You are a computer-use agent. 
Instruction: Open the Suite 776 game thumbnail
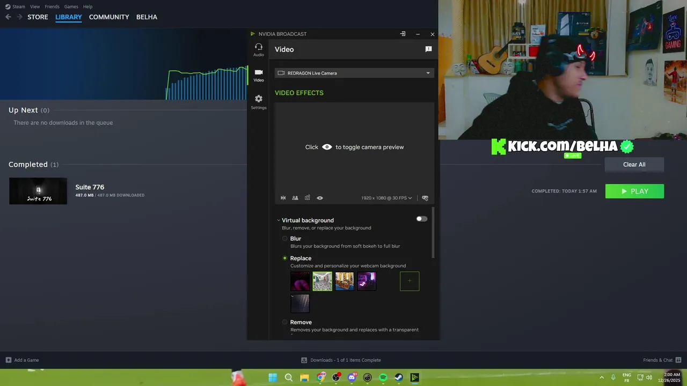[x=38, y=191]
